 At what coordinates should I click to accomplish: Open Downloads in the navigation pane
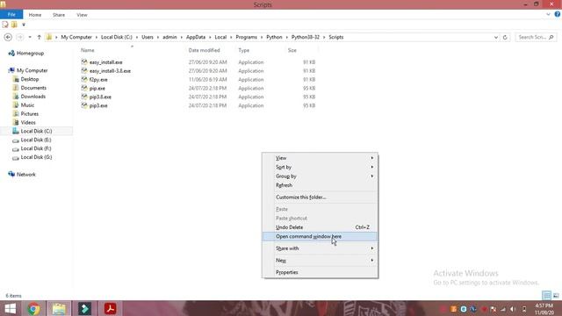coord(33,97)
